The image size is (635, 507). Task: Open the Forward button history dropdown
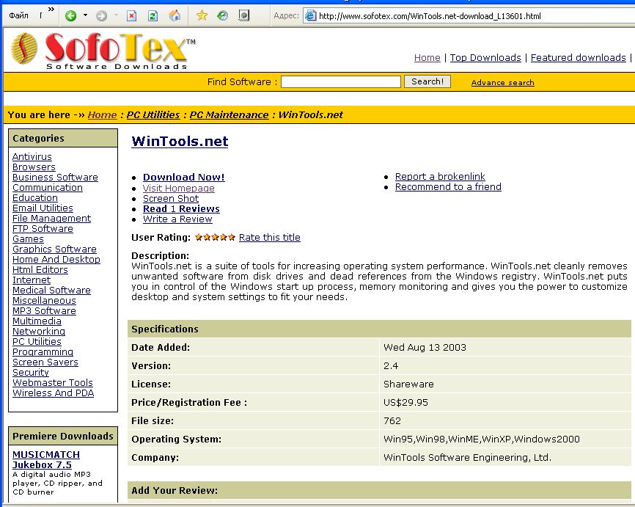[116, 15]
